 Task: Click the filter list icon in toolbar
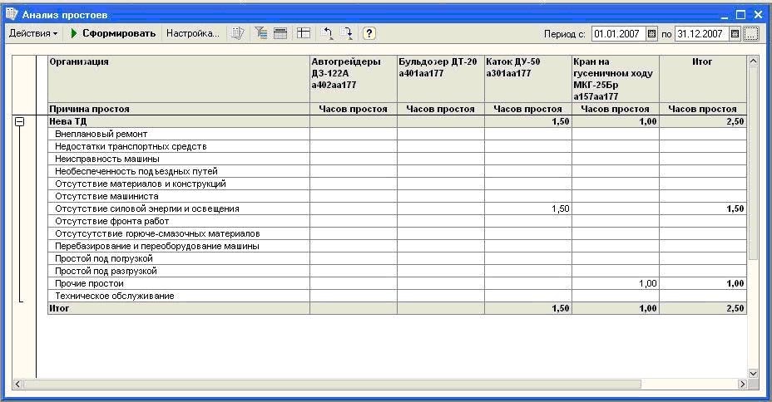coord(261,33)
